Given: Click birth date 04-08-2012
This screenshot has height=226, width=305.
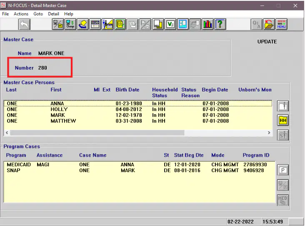Looking at the screenshot, I should pyautogui.click(x=129, y=109).
